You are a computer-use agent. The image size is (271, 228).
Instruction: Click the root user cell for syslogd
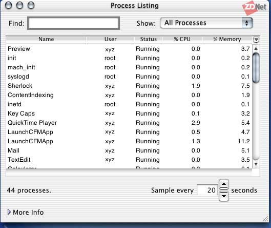click(x=110, y=77)
